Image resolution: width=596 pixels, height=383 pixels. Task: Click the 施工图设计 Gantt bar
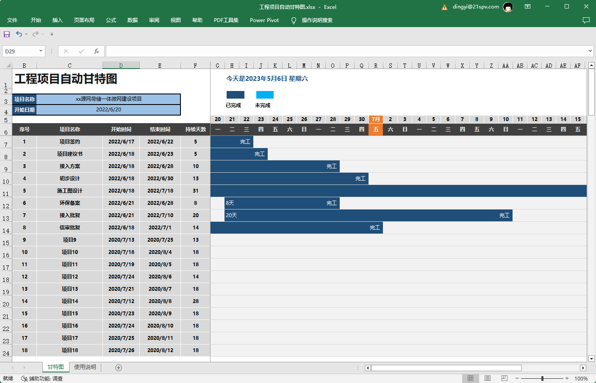point(399,191)
